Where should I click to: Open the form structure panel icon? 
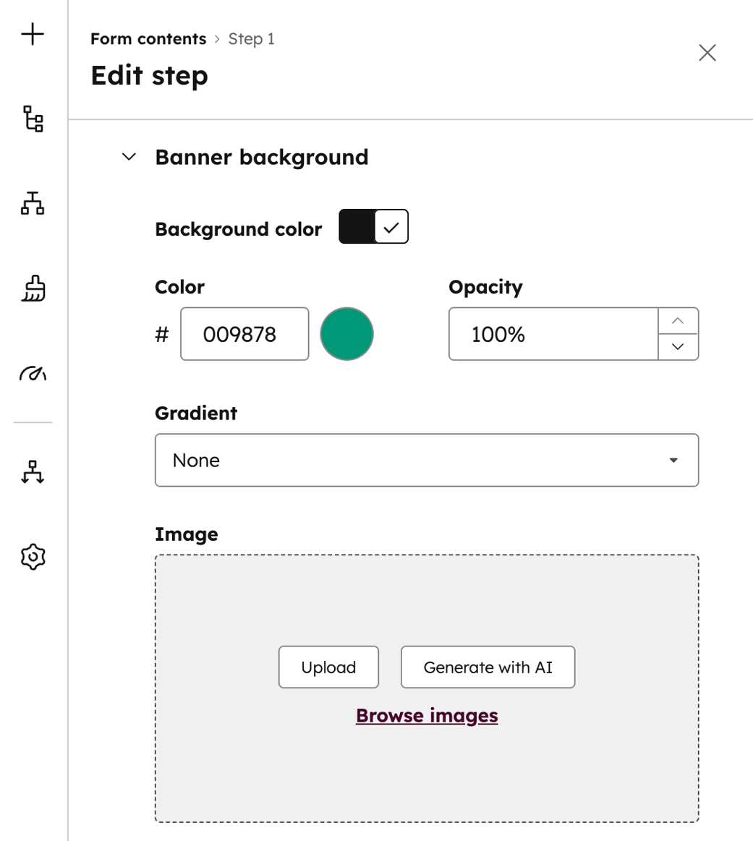[32, 120]
